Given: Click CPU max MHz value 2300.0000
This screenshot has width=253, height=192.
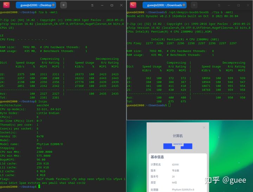Looking at the screenshot, I should 44,152.
